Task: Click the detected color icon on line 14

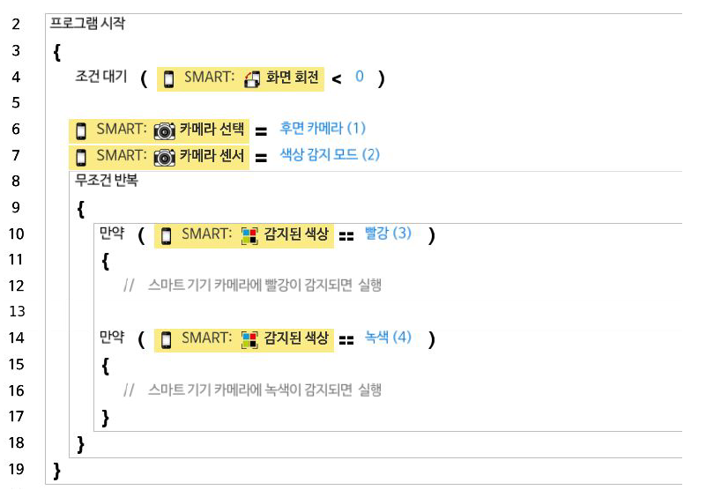Action: pos(250,339)
